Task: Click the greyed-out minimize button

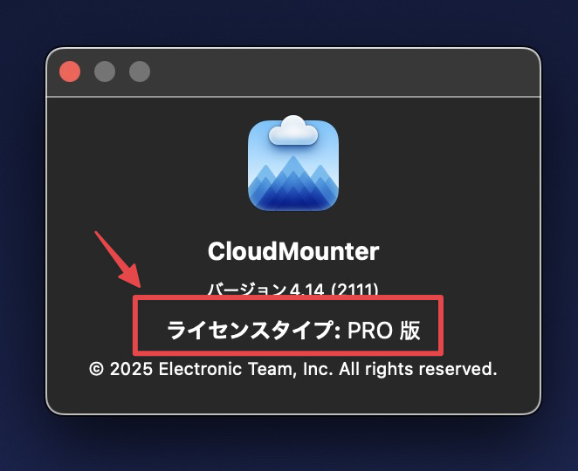Action: click(x=105, y=72)
